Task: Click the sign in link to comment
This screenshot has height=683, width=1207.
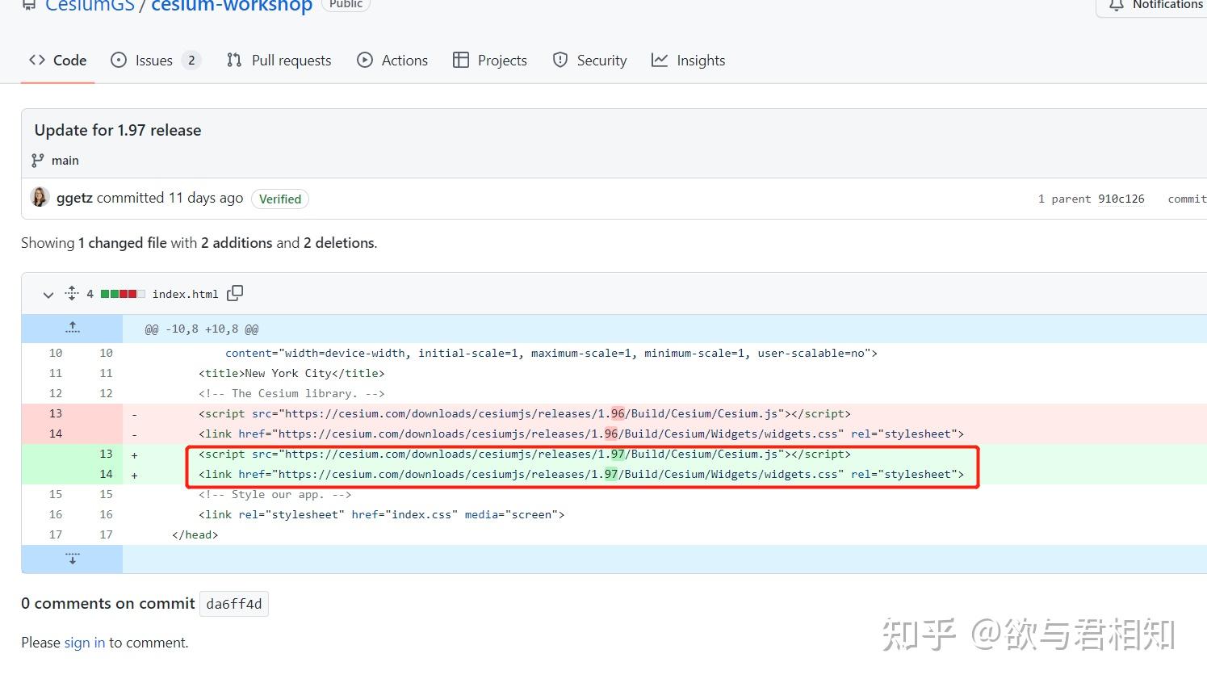Action: tap(84, 642)
